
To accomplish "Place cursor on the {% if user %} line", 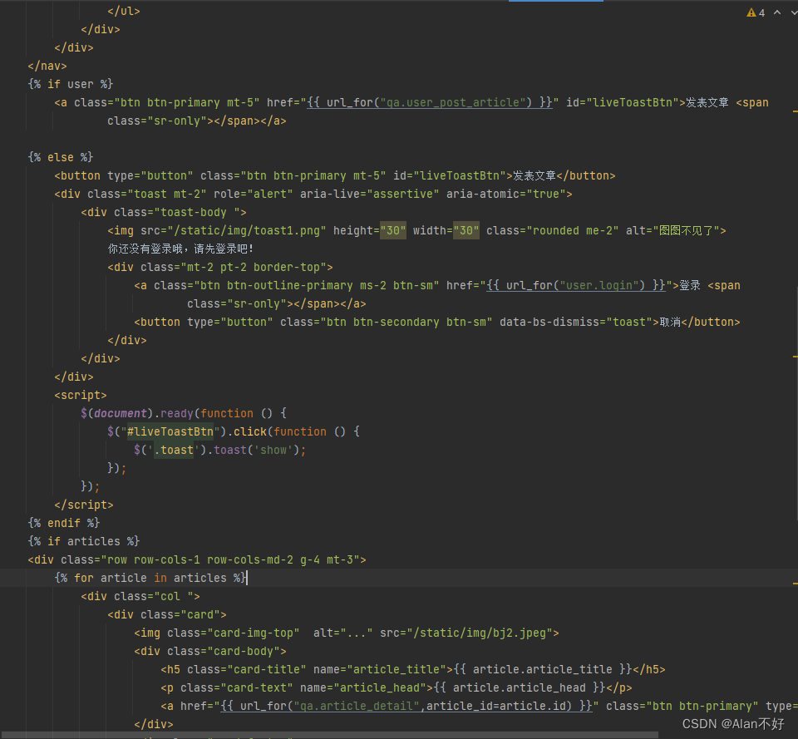I will pos(70,84).
